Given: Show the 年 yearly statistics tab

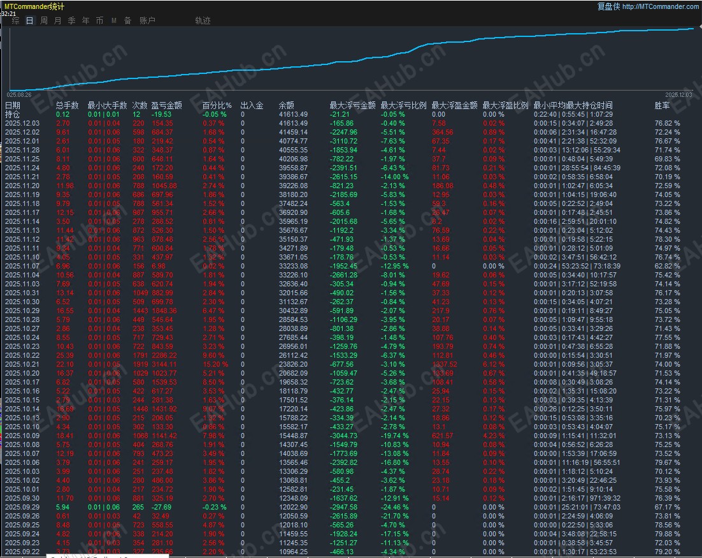Looking at the screenshot, I should 86,20.
